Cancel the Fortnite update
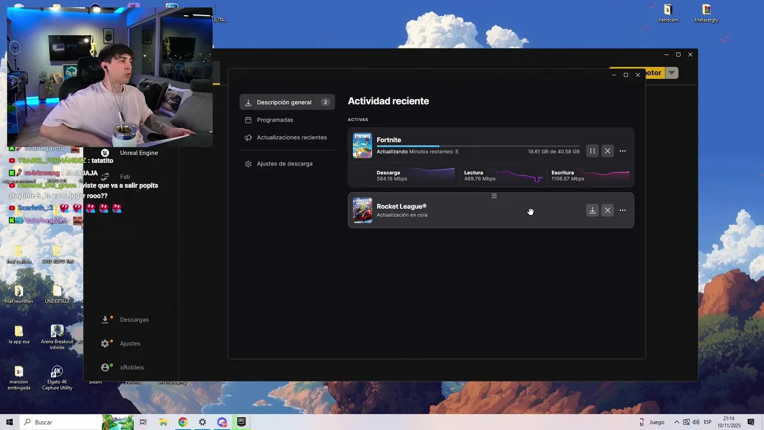The height and width of the screenshot is (430, 764). (608, 151)
